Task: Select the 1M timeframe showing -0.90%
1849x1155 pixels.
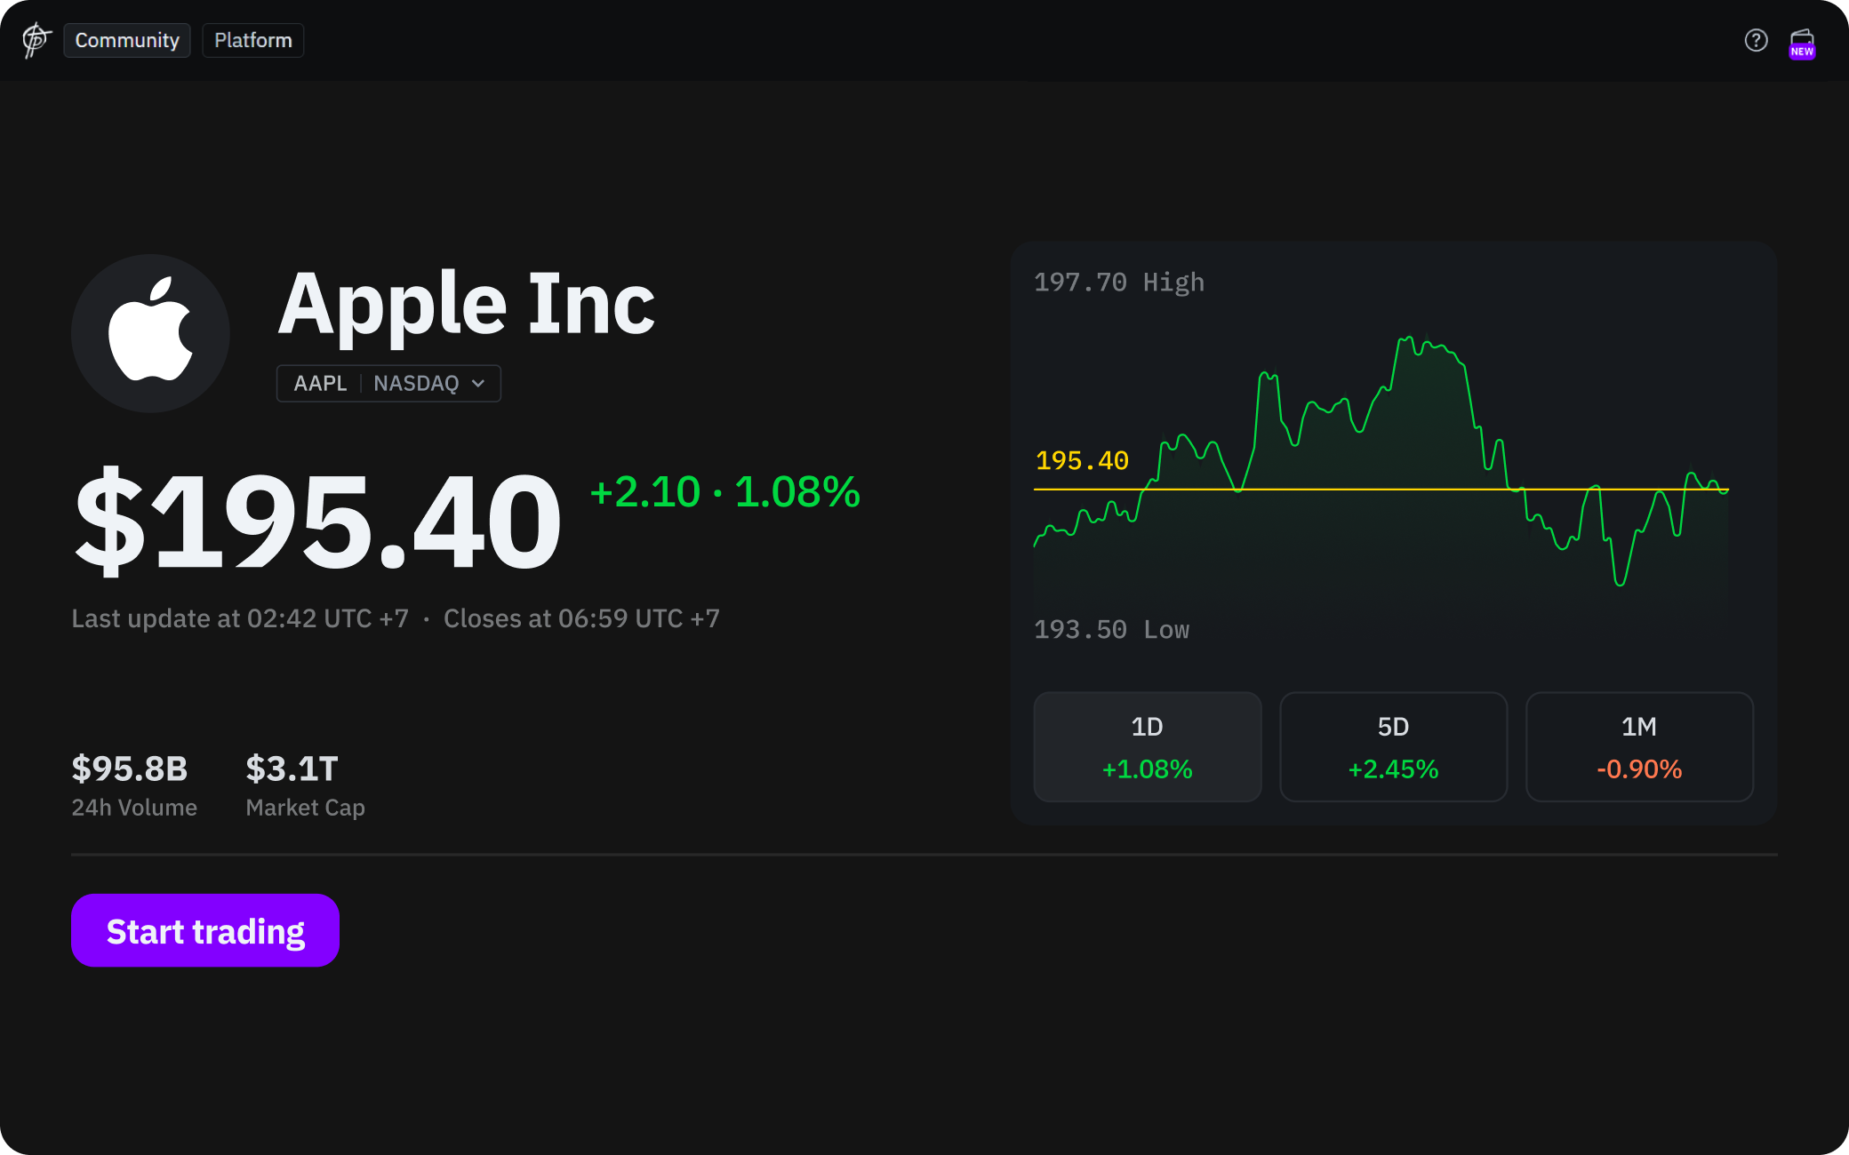Action: [x=1639, y=746]
